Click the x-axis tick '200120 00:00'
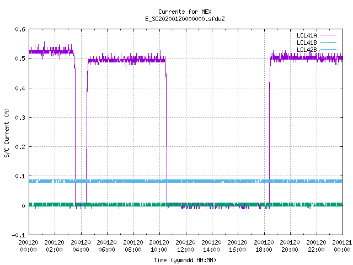The image size is (353, 265). click(x=28, y=246)
